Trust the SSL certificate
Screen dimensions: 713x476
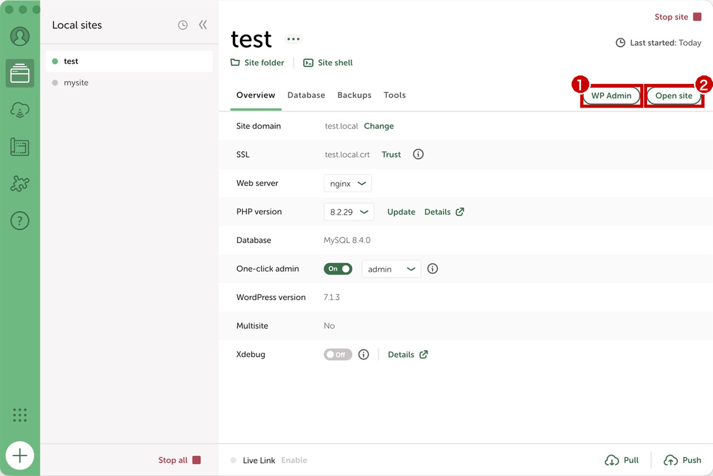click(x=392, y=155)
